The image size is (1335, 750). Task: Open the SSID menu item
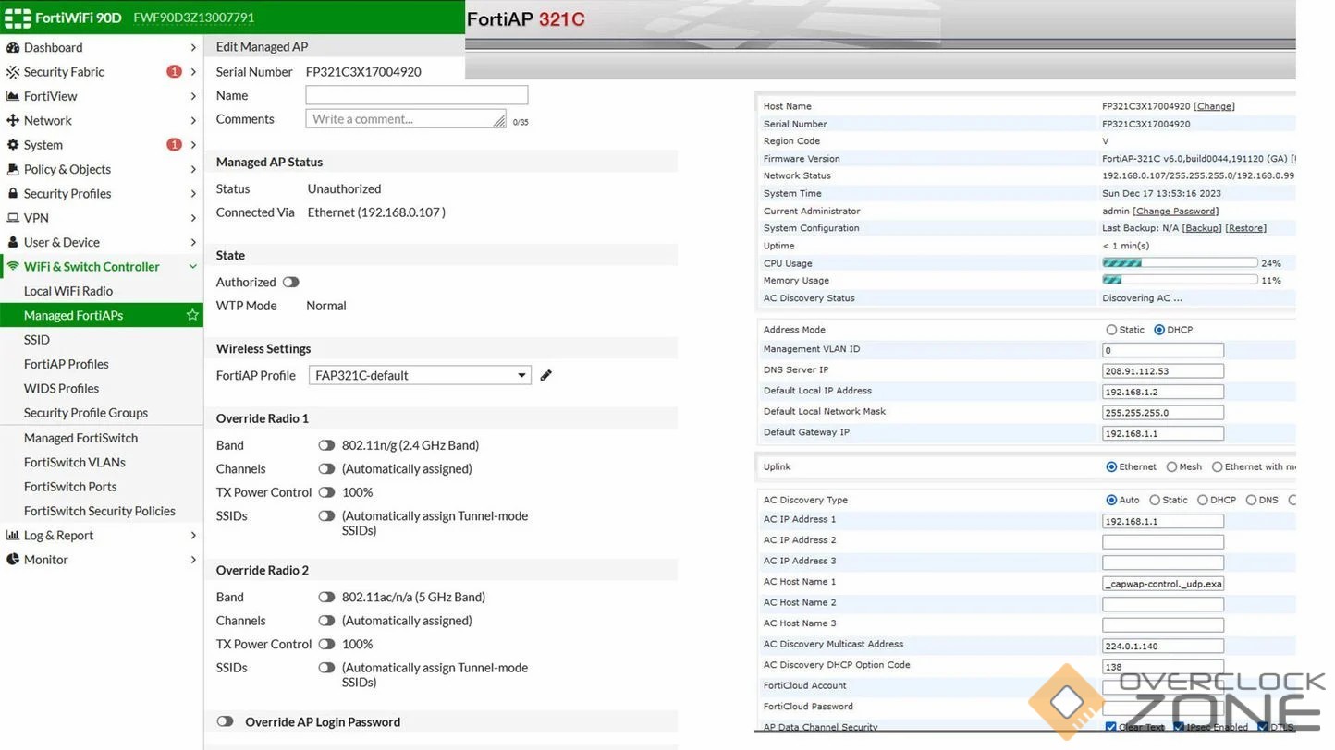coord(37,340)
